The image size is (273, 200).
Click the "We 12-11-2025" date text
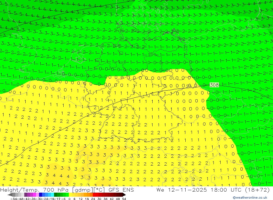click(182, 190)
